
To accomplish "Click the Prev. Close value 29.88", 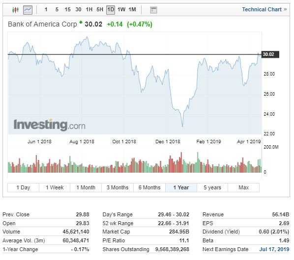I will click(83, 214).
